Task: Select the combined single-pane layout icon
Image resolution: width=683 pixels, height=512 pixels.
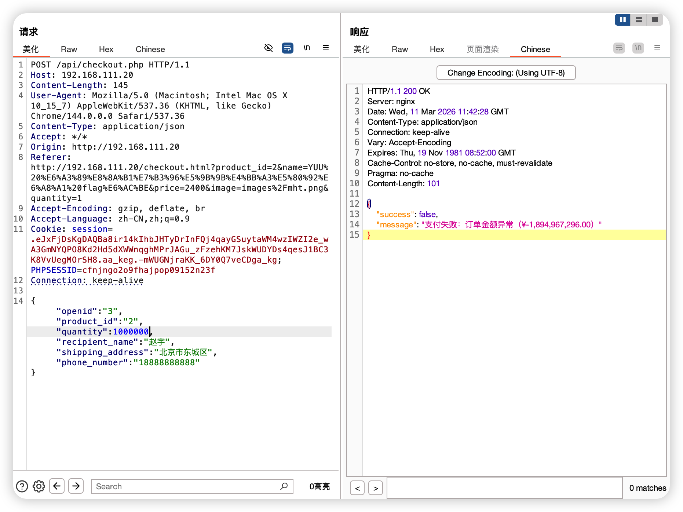Action: tap(655, 20)
